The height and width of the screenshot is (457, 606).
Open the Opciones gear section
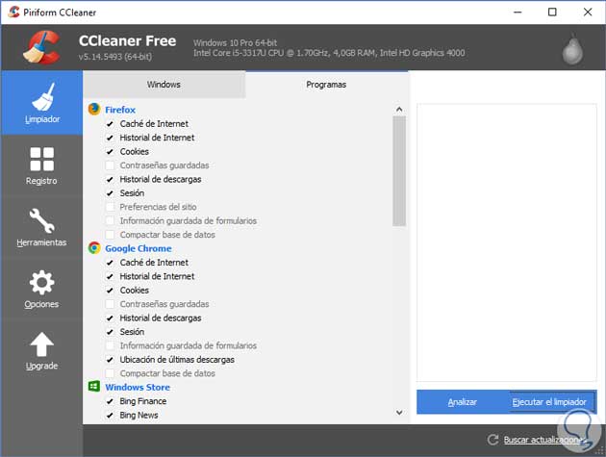tap(41, 289)
